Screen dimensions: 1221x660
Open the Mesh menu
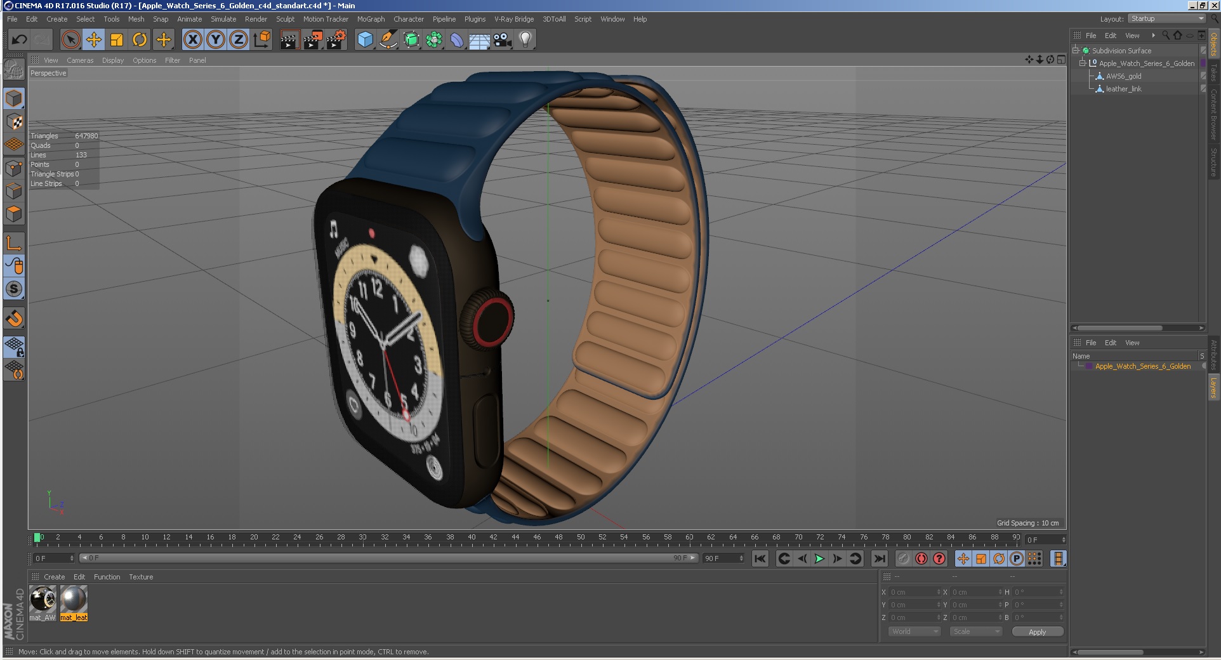[136, 19]
